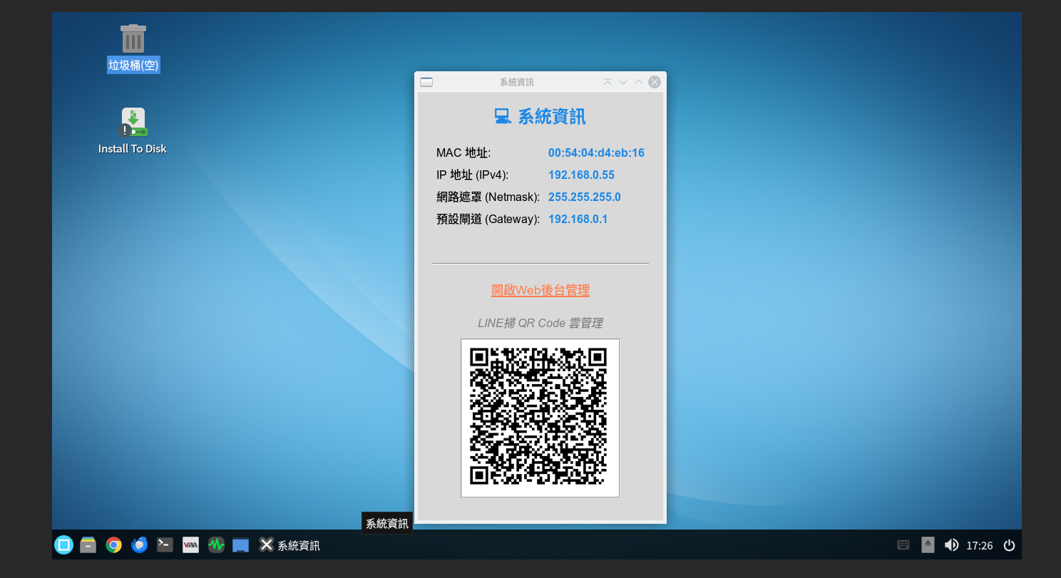Launch Thunderbird mail from the taskbar
Image resolution: width=1061 pixels, height=578 pixels.
pyautogui.click(x=139, y=545)
